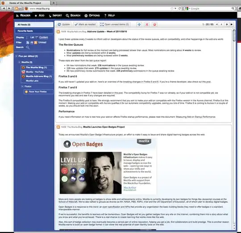Open the Options menu

pyautogui.click(x=92, y=15)
